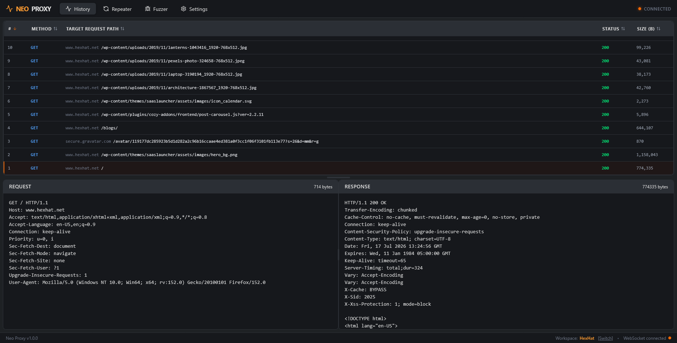Click the Repeater refresh icon
The image size is (677, 343).
click(x=106, y=9)
